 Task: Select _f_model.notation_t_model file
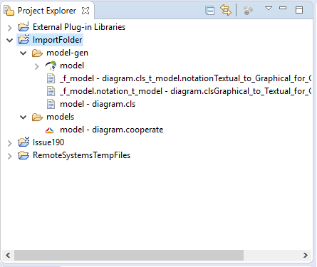click(x=185, y=91)
